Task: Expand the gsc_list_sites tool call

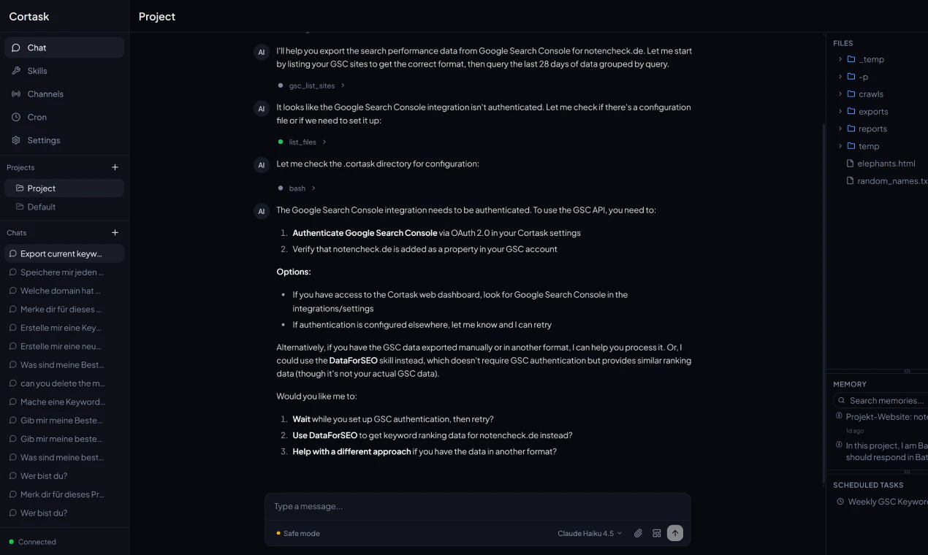Action: tap(313, 86)
